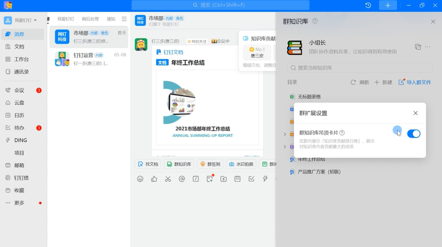Click the scissors screenshot icon

coord(168,179)
